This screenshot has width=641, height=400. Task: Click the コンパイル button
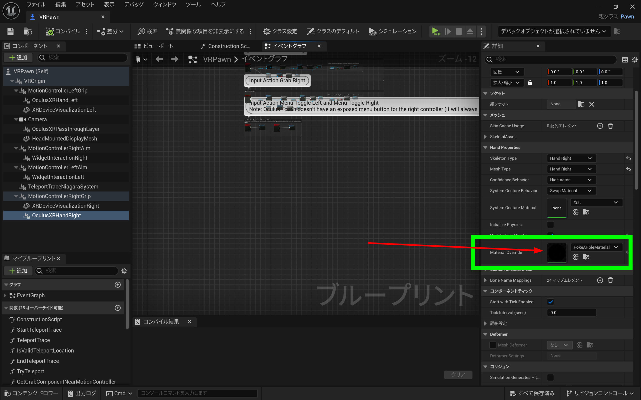click(x=63, y=31)
